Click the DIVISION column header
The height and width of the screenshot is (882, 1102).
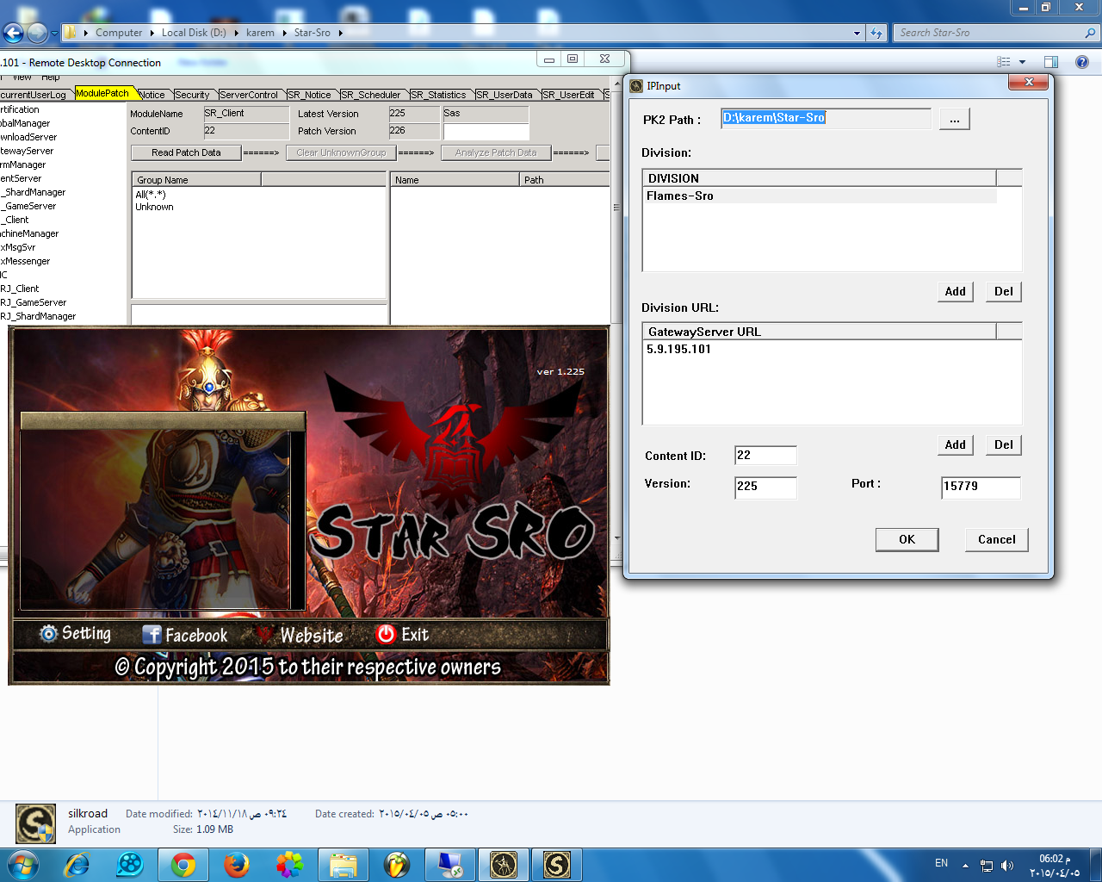pos(819,177)
